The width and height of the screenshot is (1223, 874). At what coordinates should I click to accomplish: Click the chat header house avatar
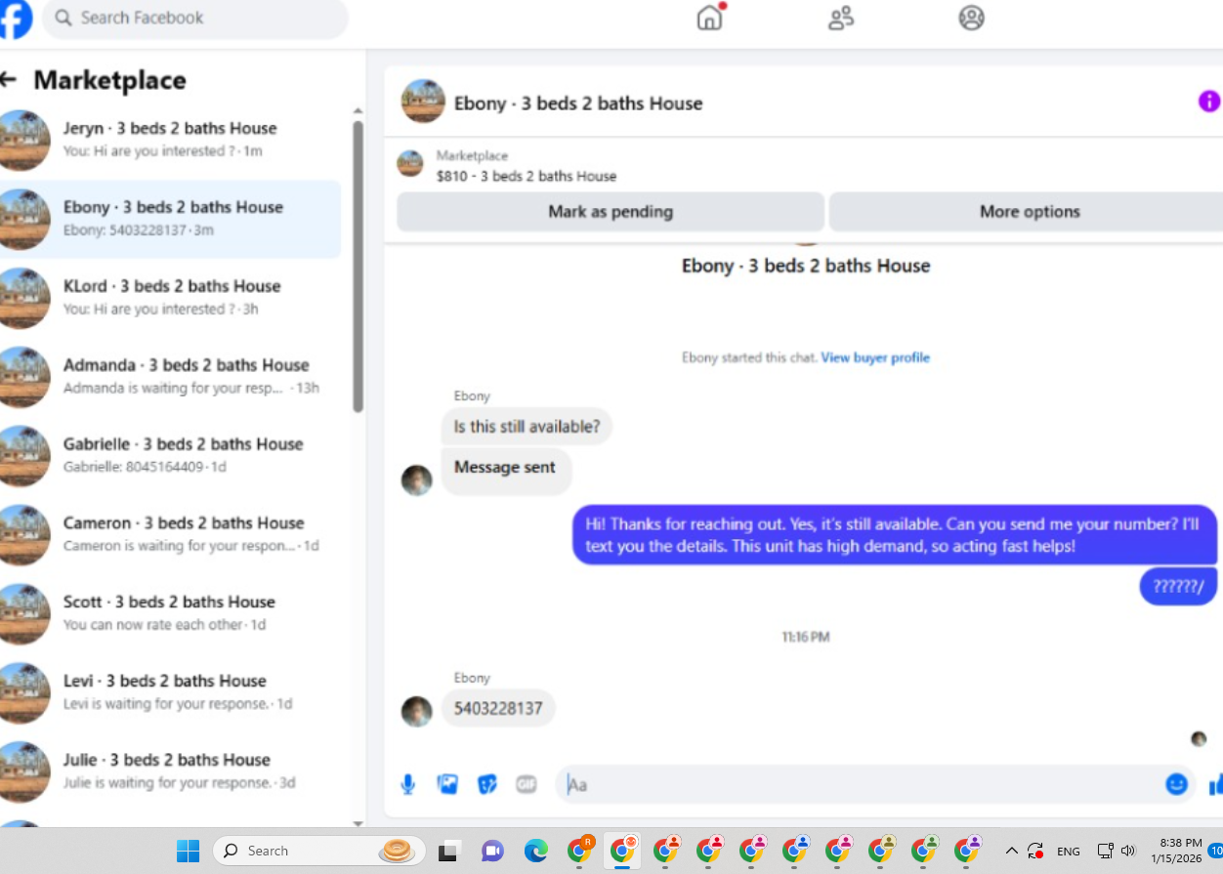point(423,102)
